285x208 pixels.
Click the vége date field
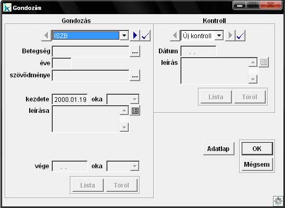coord(70,166)
